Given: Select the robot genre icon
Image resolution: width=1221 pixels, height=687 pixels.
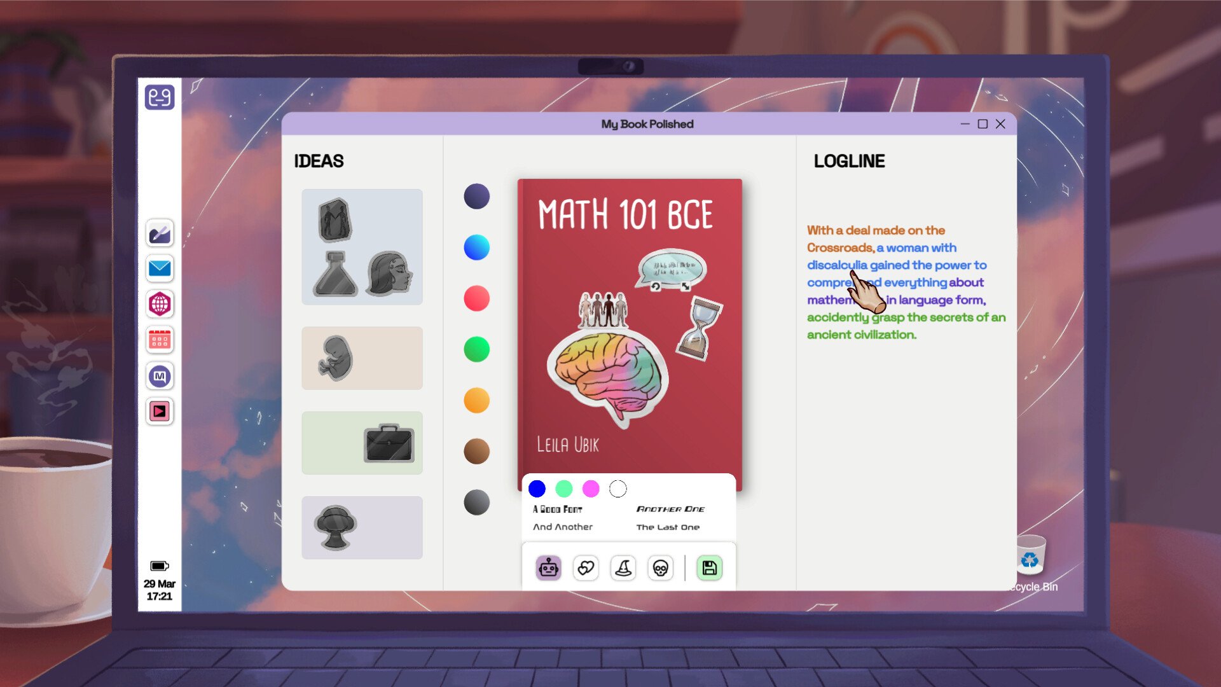Looking at the screenshot, I should pyautogui.click(x=548, y=568).
